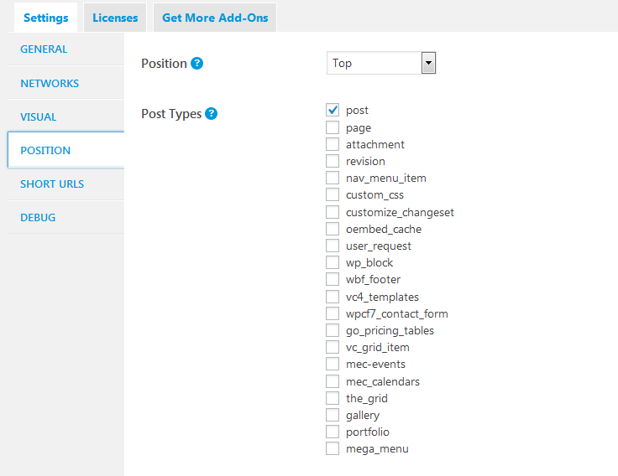
Task: Enable the mec-events checkbox
Action: tap(333, 364)
